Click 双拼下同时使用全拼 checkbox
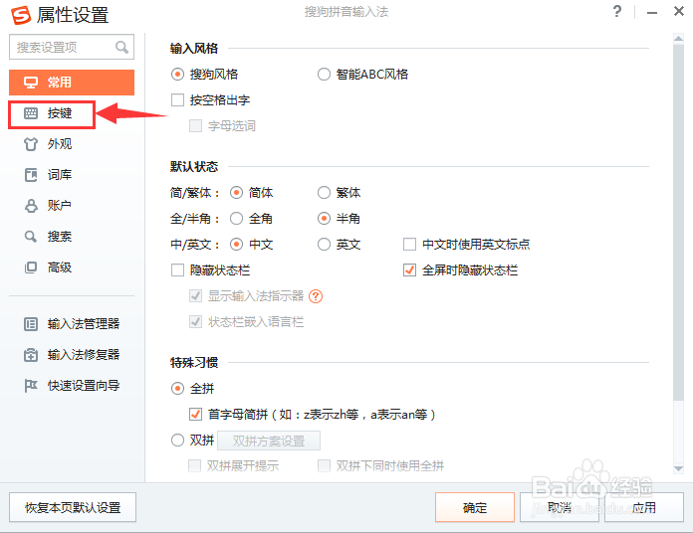 pos(324,466)
